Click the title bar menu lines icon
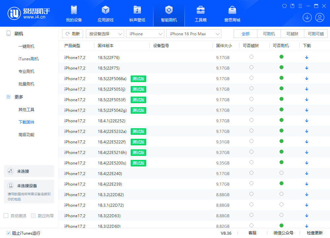This screenshot has height=238, width=330. [x=300, y=6]
